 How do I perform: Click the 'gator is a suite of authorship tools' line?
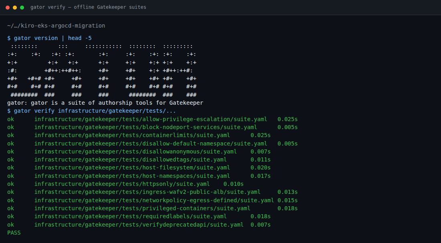tap(105, 103)
